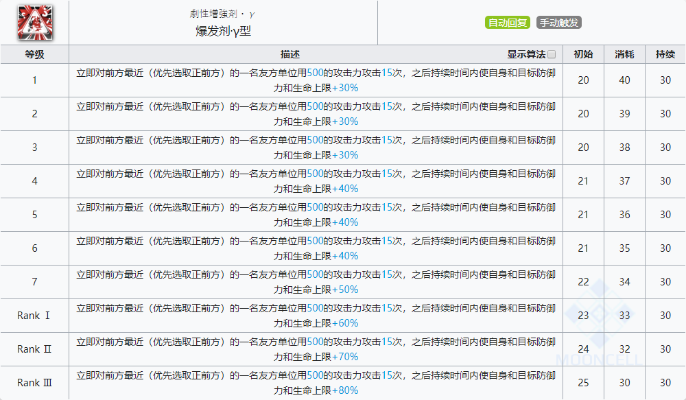The height and width of the screenshot is (400, 686).
Task: Click the 描述 column header
Action: [290, 54]
